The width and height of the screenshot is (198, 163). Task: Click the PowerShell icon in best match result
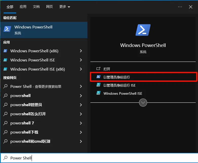[7, 29]
